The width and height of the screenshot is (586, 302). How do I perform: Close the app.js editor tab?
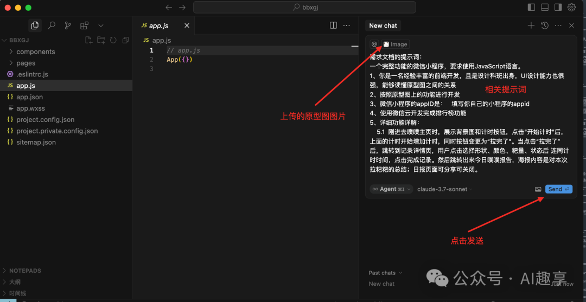[x=187, y=25]
